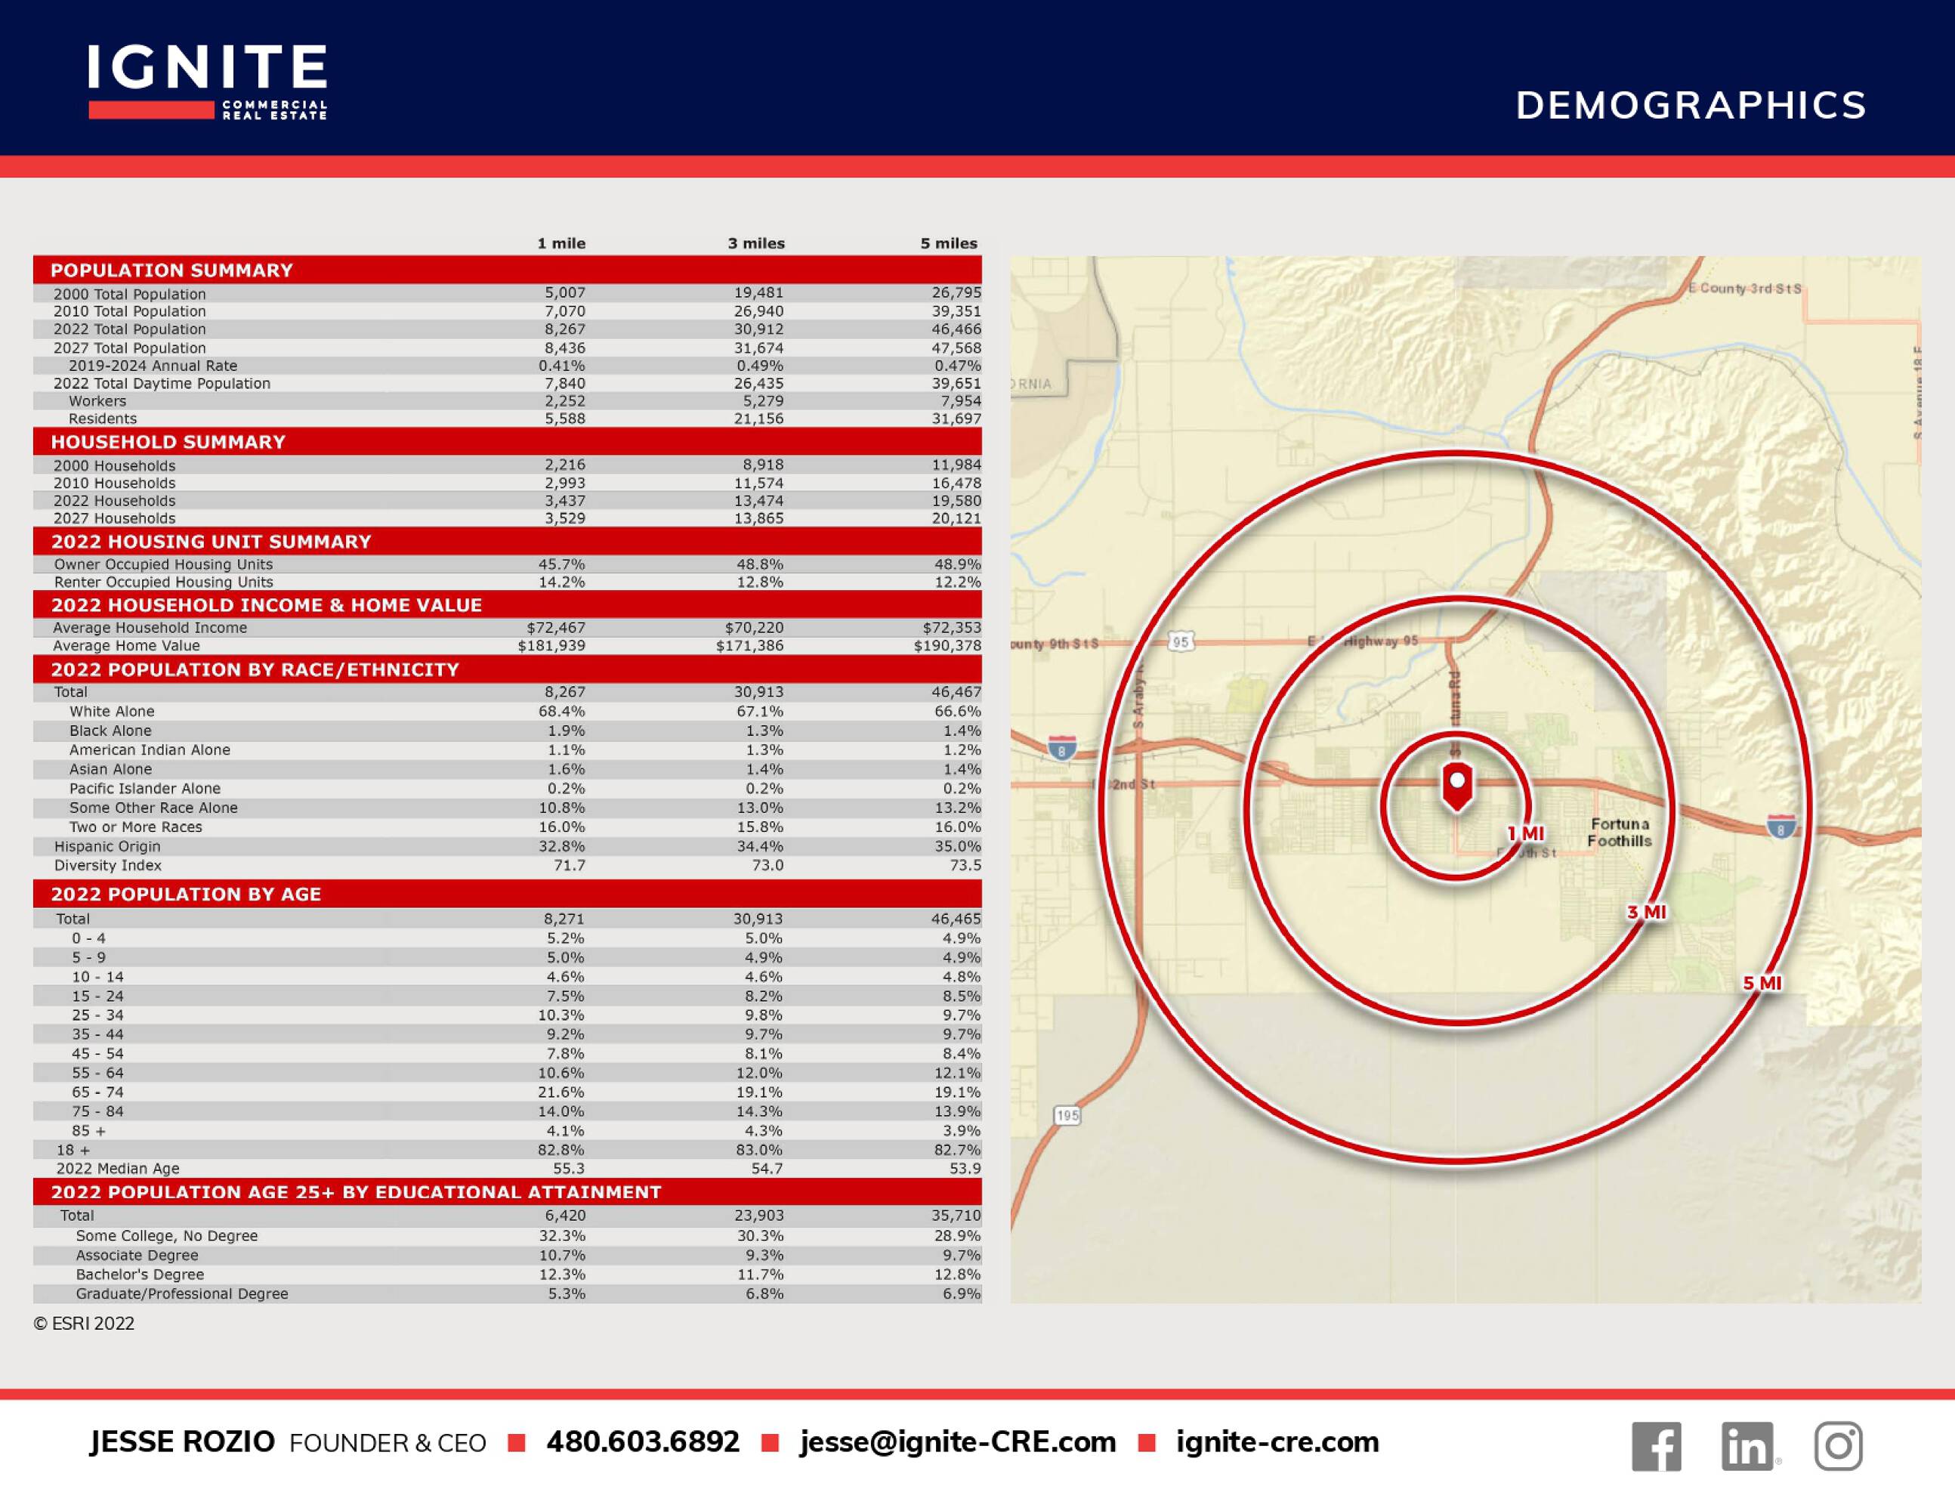1955x1511 pixels.
Task: Click the 480.603.6892 phone number
Action: (643, 1442)
